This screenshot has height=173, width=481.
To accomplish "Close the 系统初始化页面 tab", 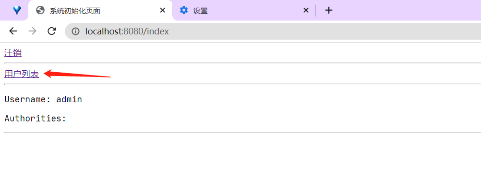I will click(163, 11).
